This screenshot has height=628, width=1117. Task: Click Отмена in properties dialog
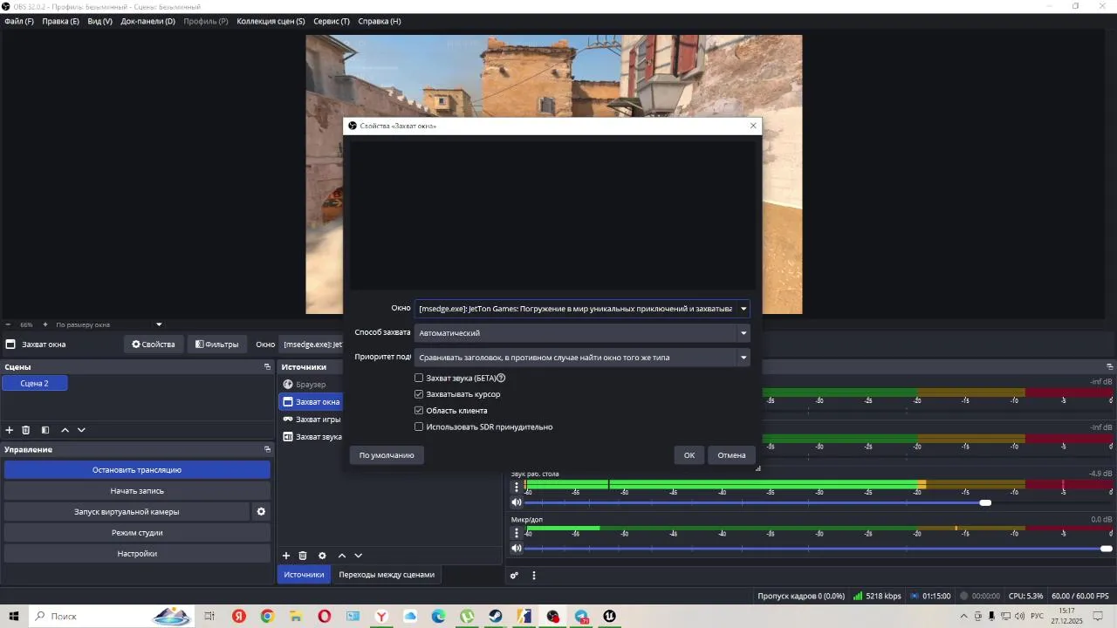coord(731,455)
